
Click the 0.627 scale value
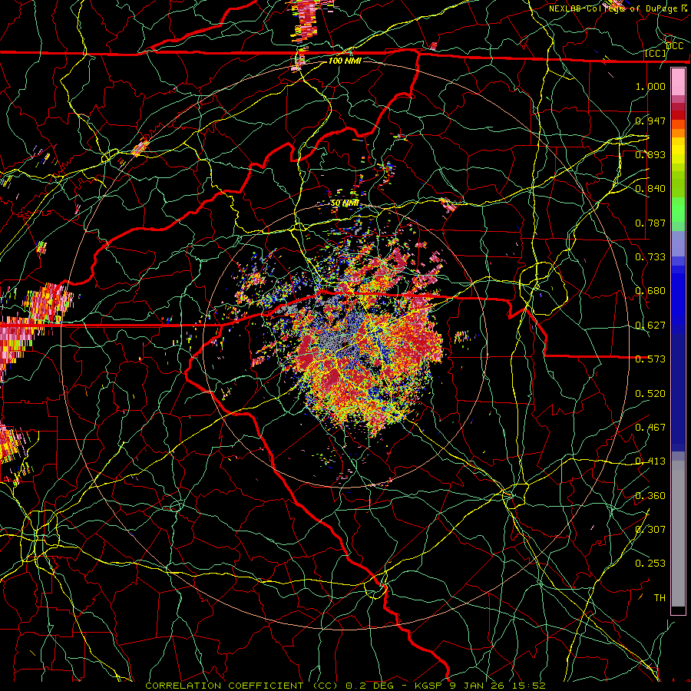coord(650,325)
